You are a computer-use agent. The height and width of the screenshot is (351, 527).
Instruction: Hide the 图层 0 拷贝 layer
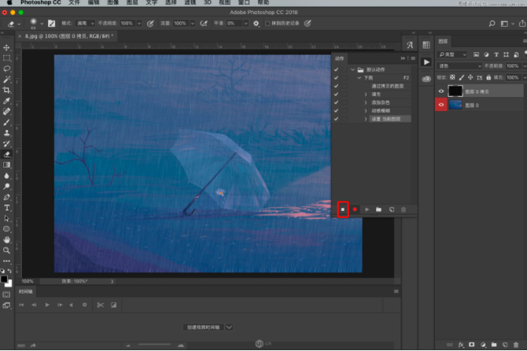pyautogui.click(x=440, y=91)
